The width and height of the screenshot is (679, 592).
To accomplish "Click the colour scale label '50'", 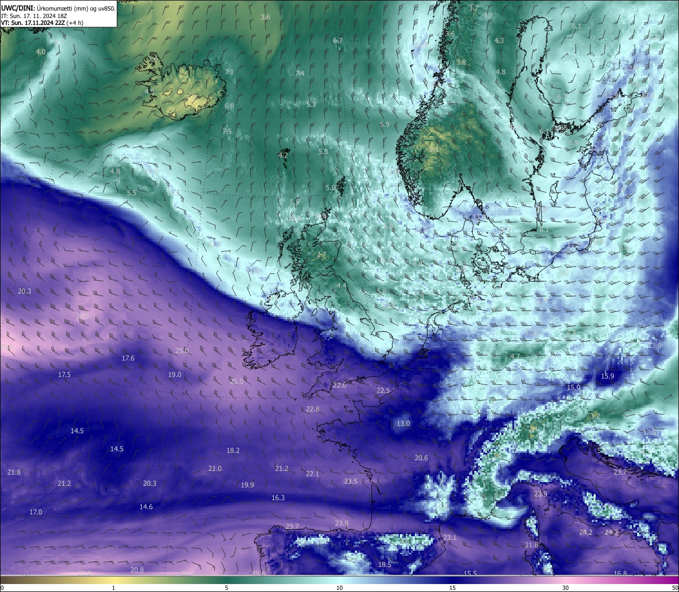I will tap(675, 588).
